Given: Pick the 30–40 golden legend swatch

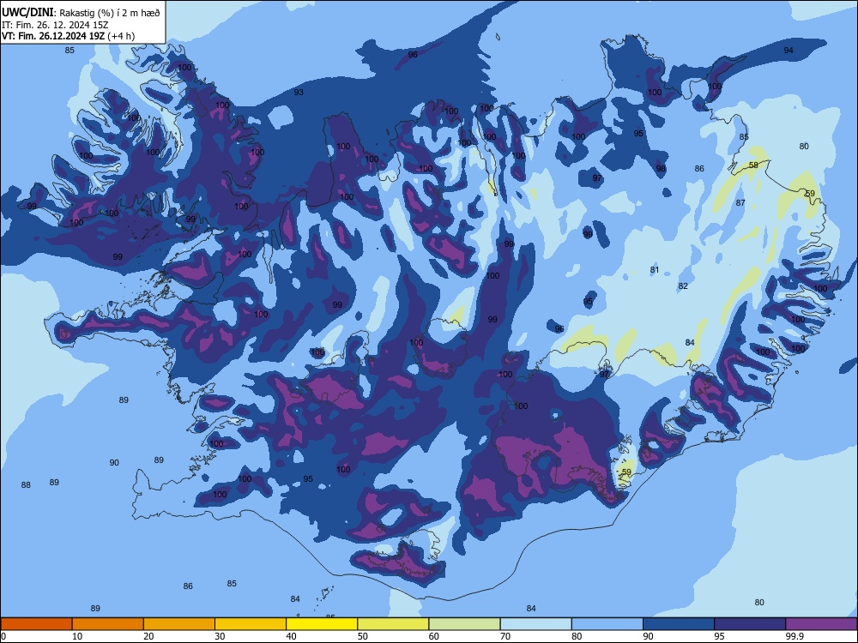Looking at the screenshot, I should 251,624.
